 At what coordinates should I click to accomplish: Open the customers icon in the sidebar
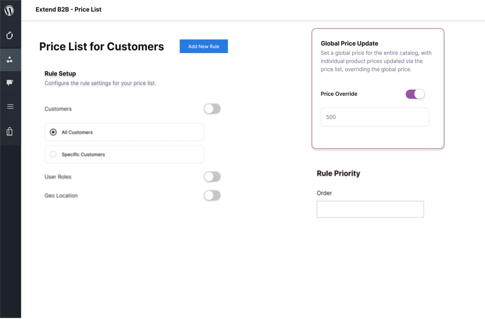[x=11, y=59]
